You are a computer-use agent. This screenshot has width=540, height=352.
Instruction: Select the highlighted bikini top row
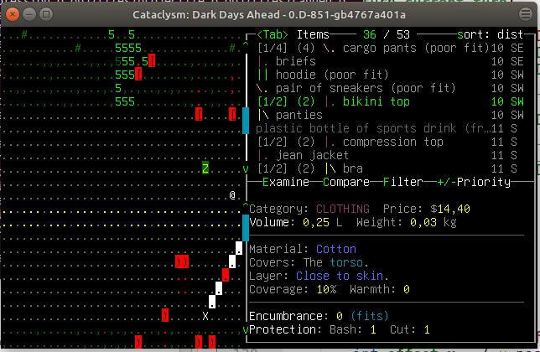pyautogui.click(x=391, y=101)
